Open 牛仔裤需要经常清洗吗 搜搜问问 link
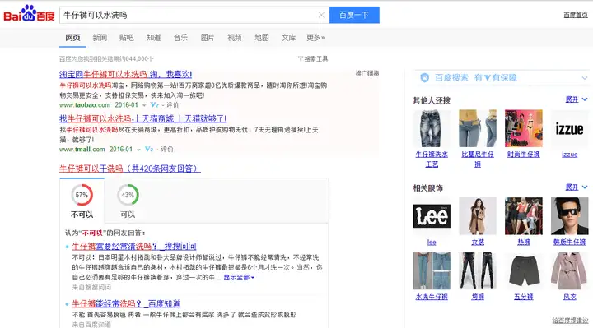Viewport: 593px width, 328px height. 134,247
